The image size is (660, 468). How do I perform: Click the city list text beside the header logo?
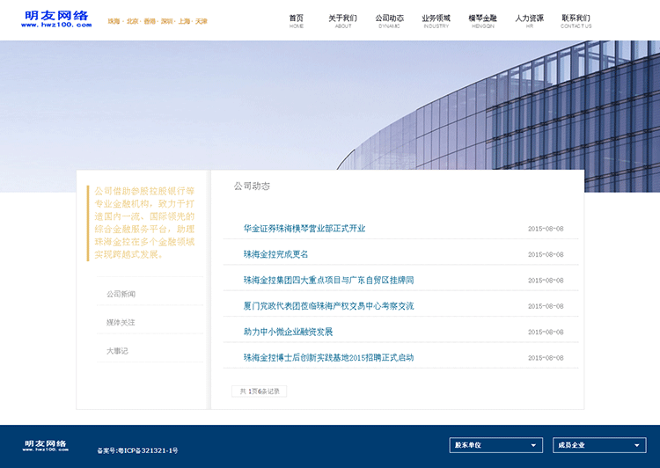coord(158,21)
